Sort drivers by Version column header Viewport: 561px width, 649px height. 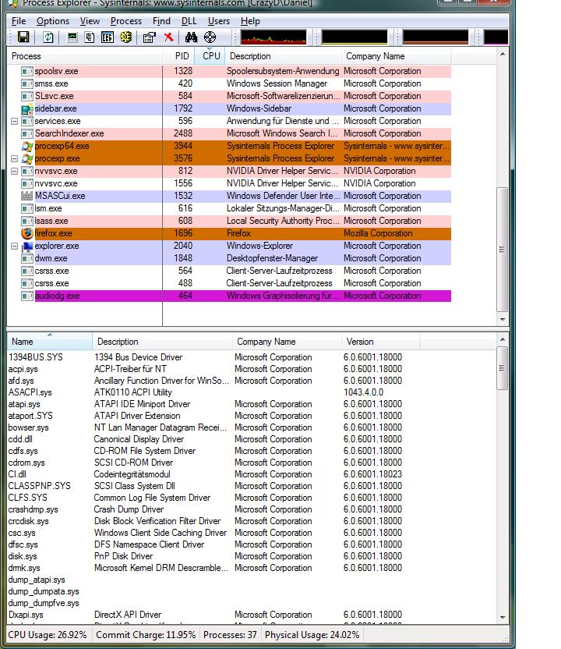click(x=381, y=342)
